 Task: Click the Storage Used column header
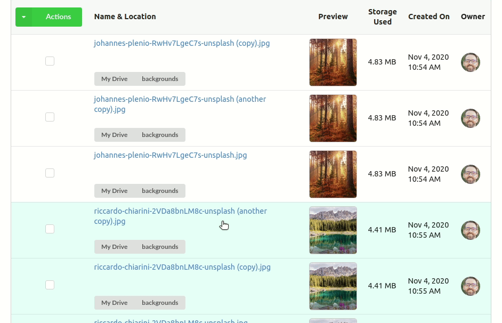pos(383,17)
